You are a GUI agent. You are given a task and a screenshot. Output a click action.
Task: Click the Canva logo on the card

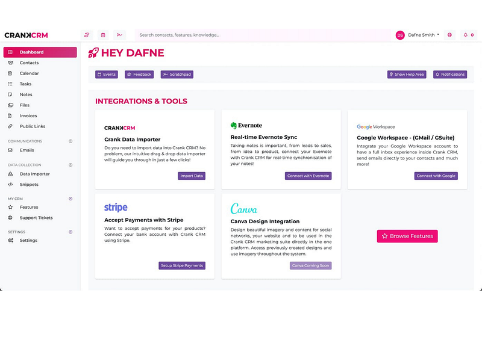coord(244,208)
